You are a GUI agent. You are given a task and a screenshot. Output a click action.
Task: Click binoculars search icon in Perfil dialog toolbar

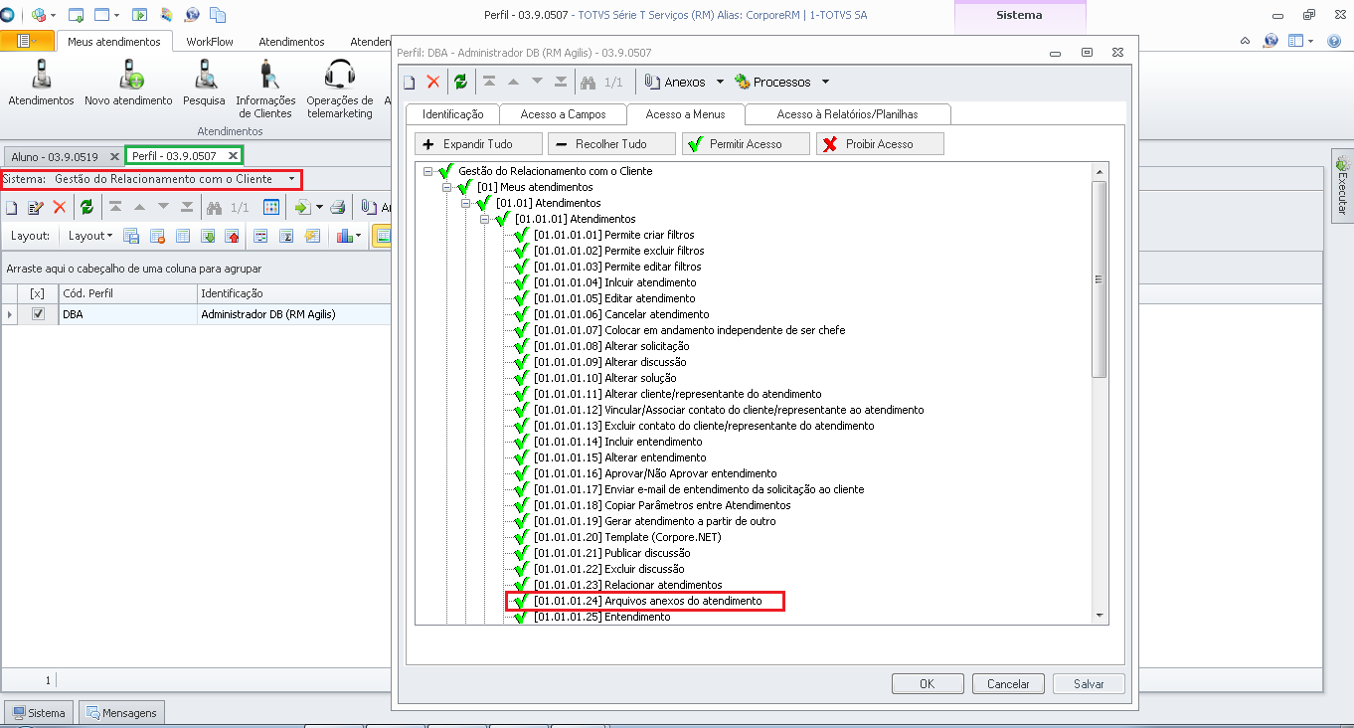tap(588, 83)
